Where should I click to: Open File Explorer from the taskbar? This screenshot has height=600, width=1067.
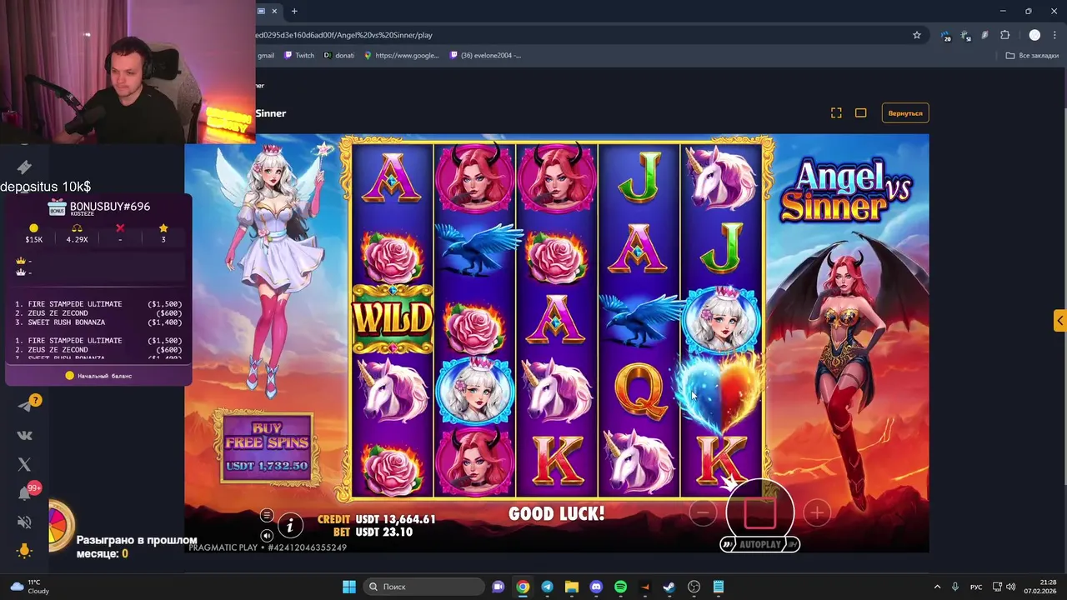[x=572, y=587]
